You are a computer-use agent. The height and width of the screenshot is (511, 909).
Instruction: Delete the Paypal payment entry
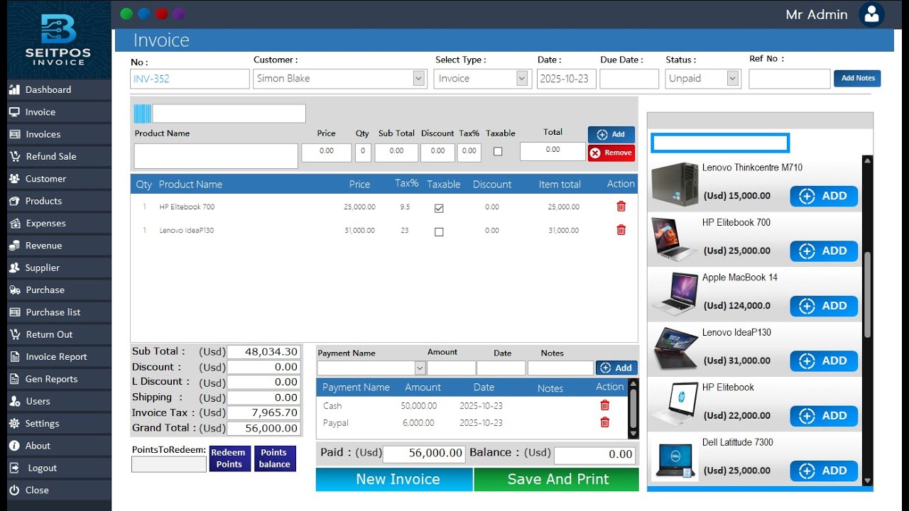pos(605,422)
